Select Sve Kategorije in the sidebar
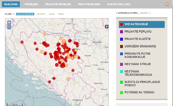The height and width of the screenshot is (106, 173). tap(142, 24)
